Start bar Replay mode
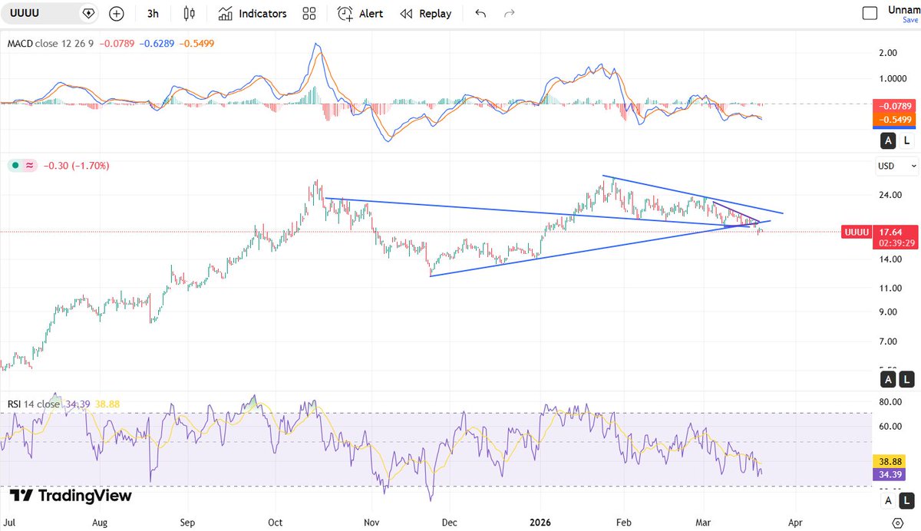Viewport: 921px width, 531px height. (425, 13)
